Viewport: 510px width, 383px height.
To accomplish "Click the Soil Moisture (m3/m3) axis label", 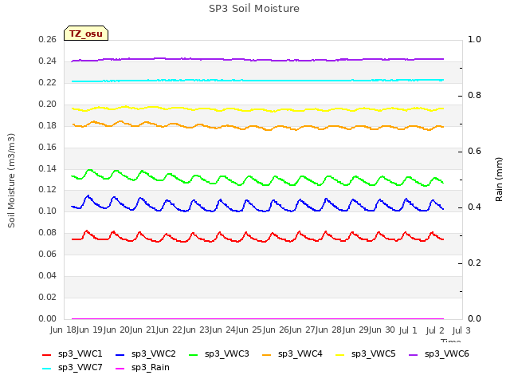I will (x=11, y=180).
